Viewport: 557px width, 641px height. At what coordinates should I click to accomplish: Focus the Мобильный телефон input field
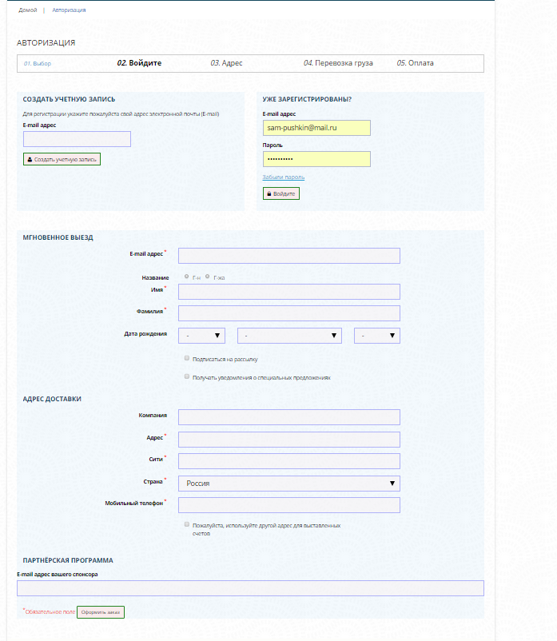click(289, 505)
